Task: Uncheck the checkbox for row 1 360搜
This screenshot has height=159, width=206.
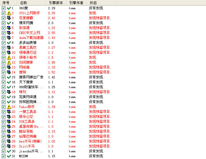Action: tap(3, 8)
